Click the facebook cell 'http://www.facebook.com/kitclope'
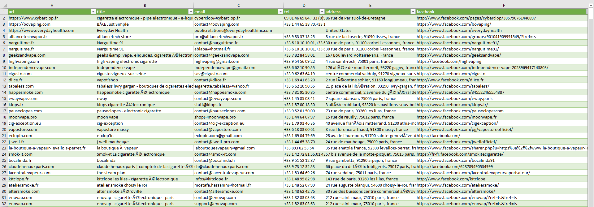 501,179
